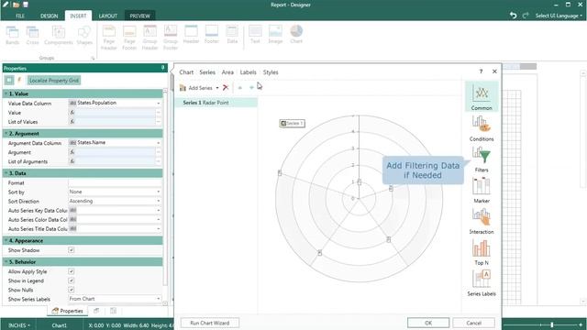587x330 pixels.
Task: Click the events lightning icon in Properties
Action: pyautogui.click(x=19, y=80)
